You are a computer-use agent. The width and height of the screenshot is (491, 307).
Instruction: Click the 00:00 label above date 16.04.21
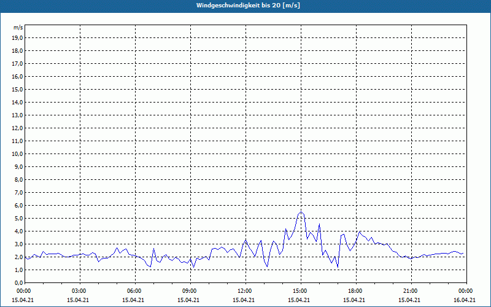coord(466,291)
